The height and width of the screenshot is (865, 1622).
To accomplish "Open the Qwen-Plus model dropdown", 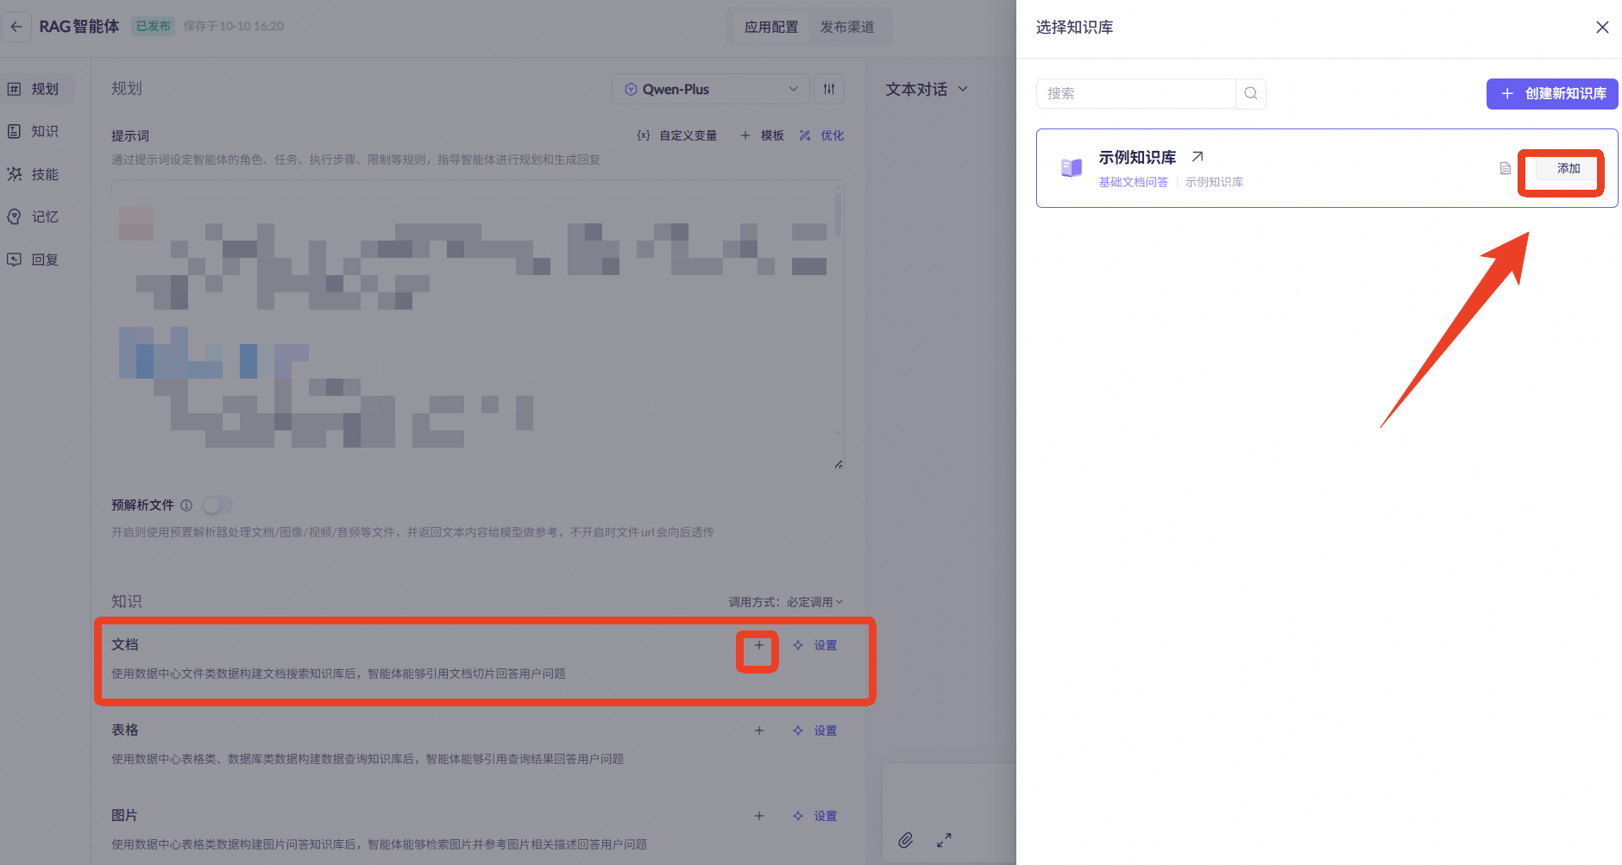I will coord(711,89).
